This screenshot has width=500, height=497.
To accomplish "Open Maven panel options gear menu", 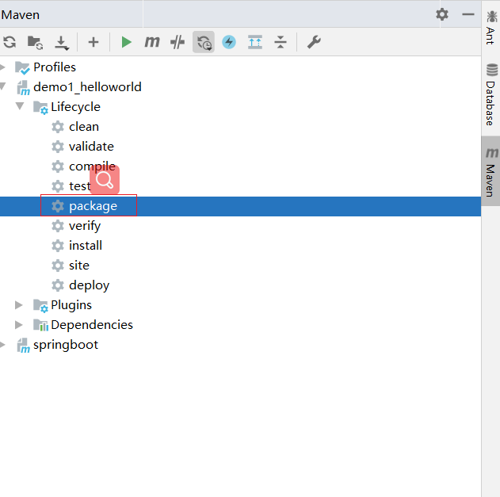I will [442, 14].
